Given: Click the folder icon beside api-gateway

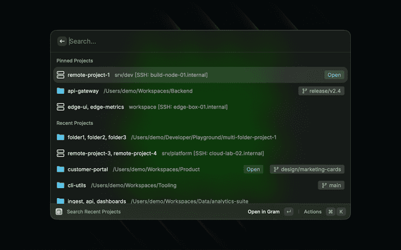Looking at the screenshot, I should pyautogui.click(x=61, y=91).
